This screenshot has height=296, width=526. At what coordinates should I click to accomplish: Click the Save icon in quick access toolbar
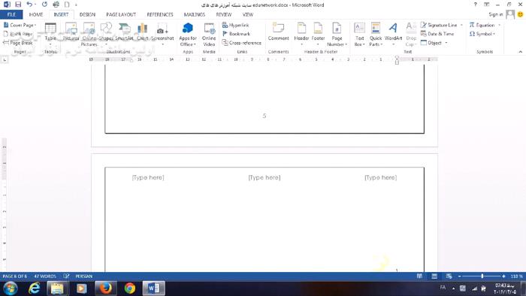click(x=18, y=5)
